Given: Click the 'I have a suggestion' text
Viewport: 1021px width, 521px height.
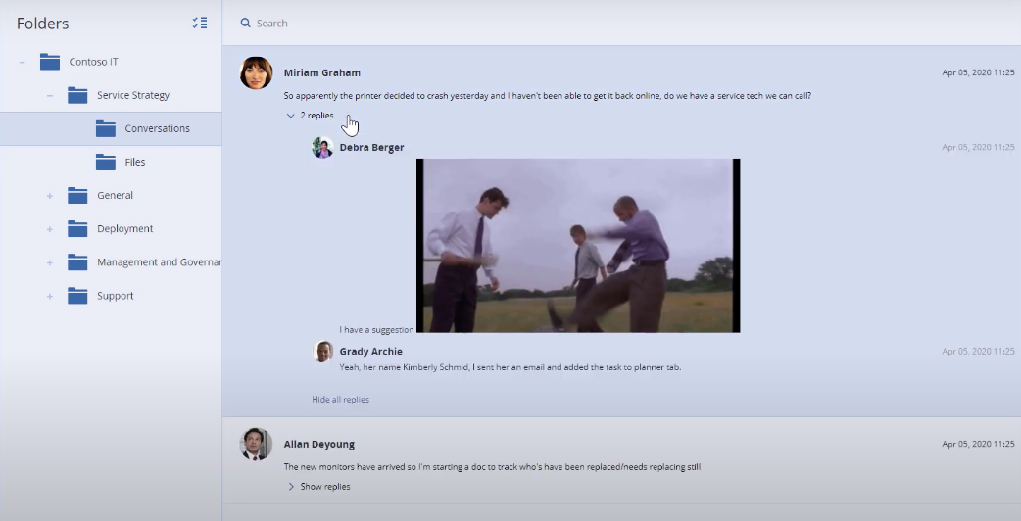Looking at the screenshot, I should coord(376,330).
